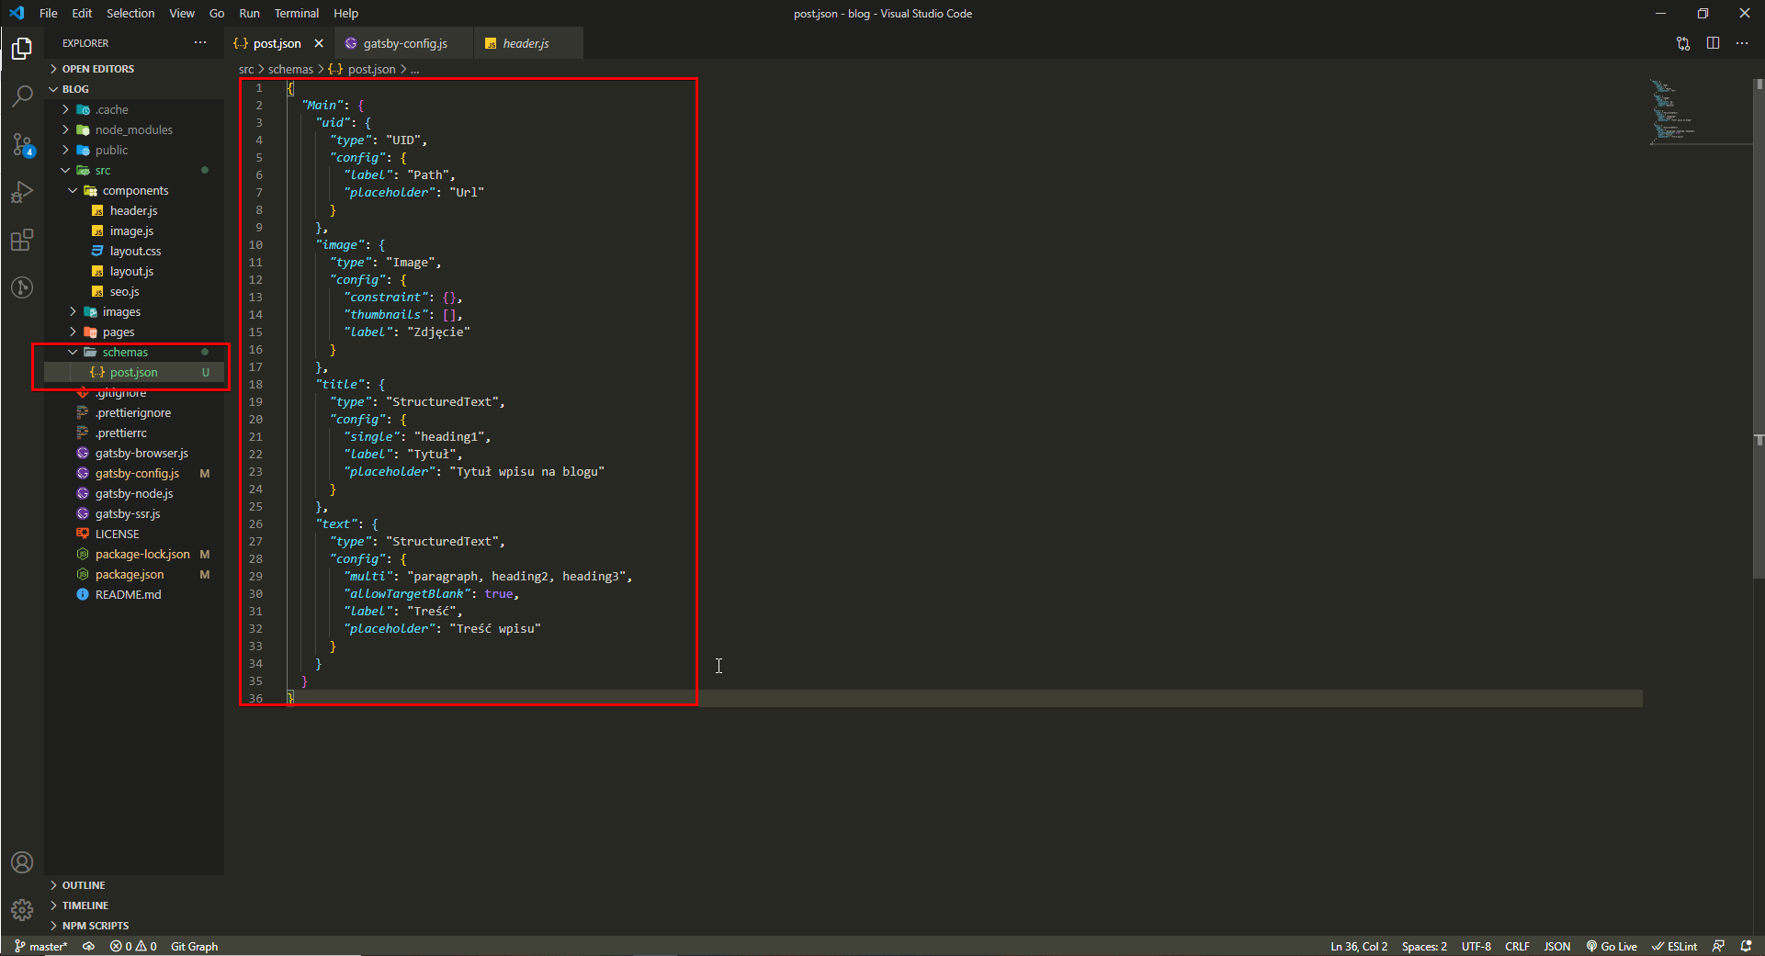Select line number 18 in the gutter
The image size is (1765, 956).
[x=255, y=384]
